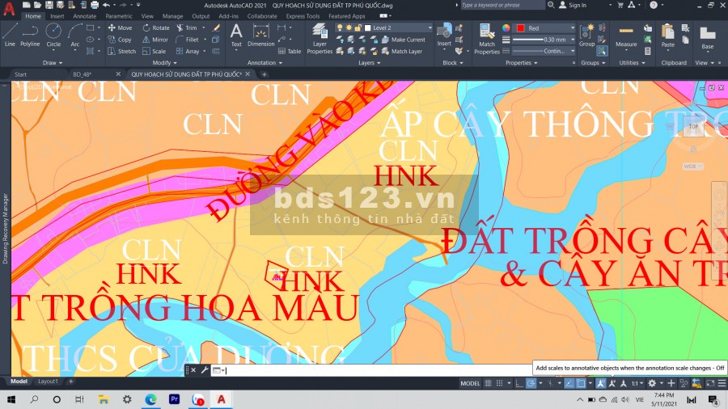Click the Fillet tool
Image resolution: width=728 pixels, height=409 pixels.
(188, 40)
